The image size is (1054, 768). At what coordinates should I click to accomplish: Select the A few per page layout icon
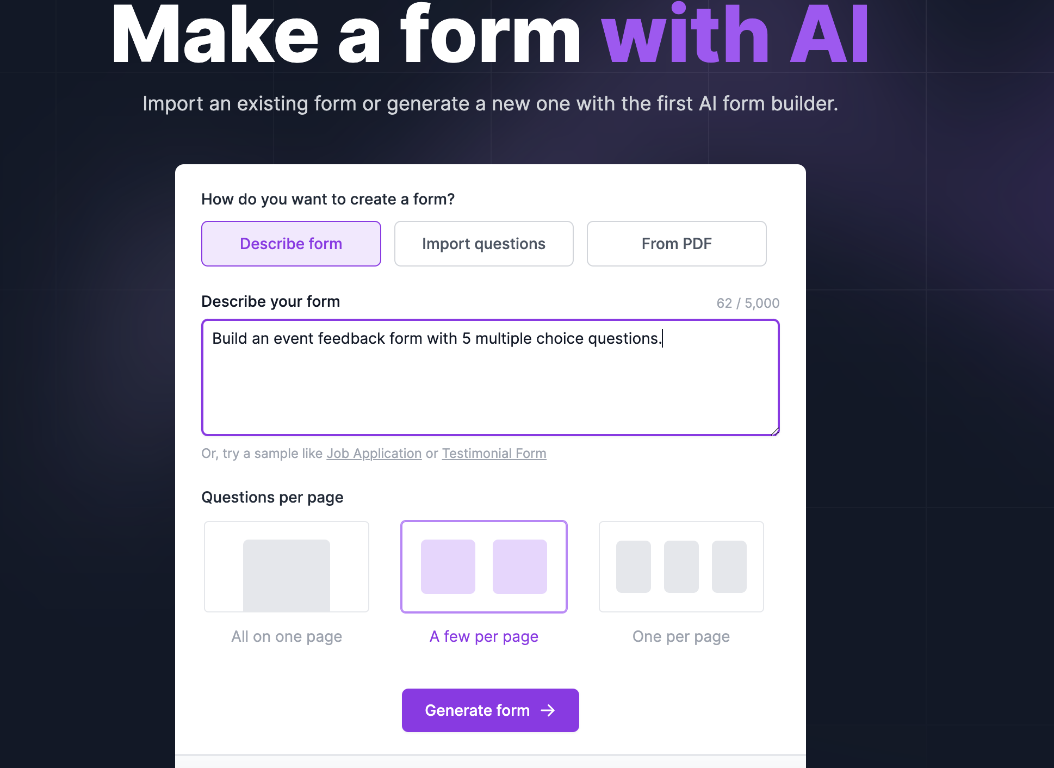tap(483, 567)
